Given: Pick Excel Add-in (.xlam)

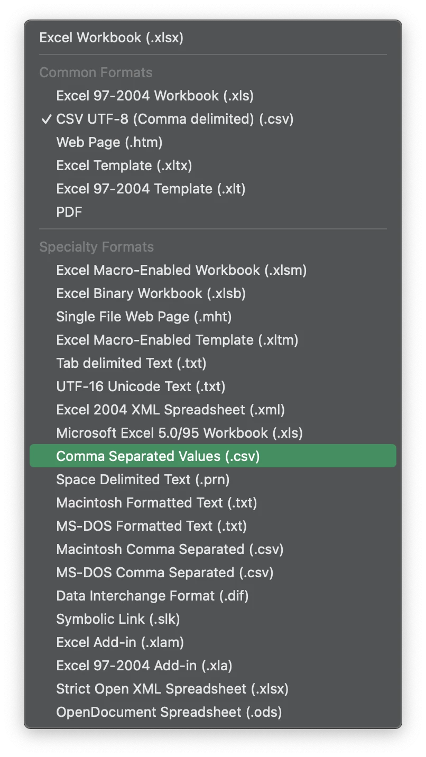Looking at the screenshot, I should click(213, 642).
